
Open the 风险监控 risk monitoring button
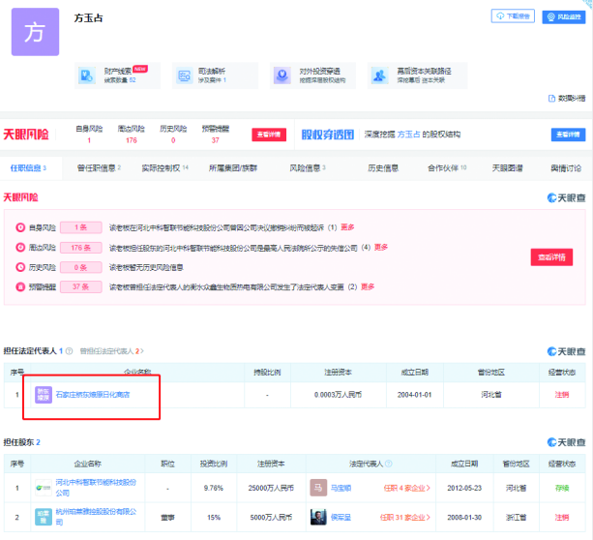click(x=564, y=17)
